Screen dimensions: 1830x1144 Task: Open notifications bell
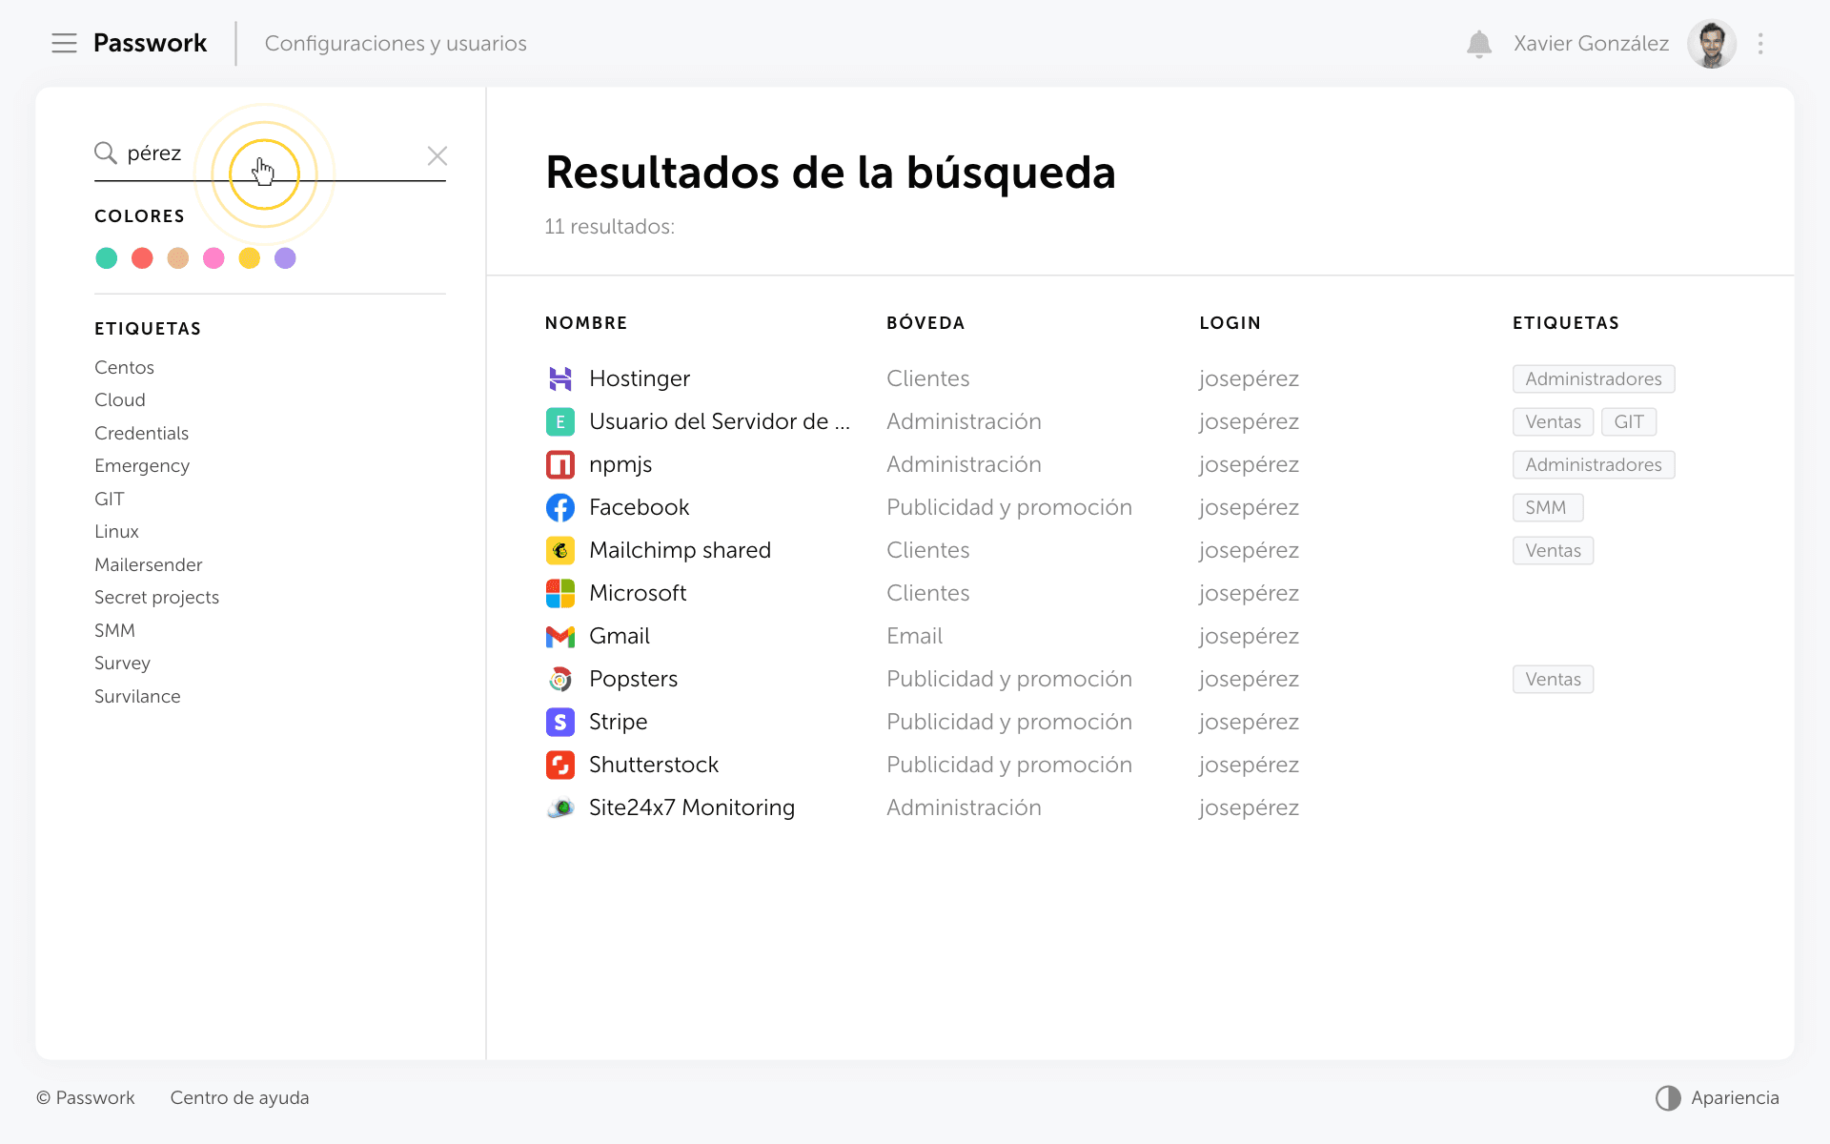coord(1478,44)
